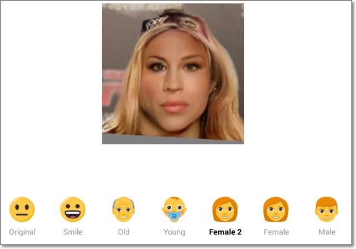Apply the grinning Smile emoji filter
This screenshot has width=356, height=249.
(x=73, y=209)
